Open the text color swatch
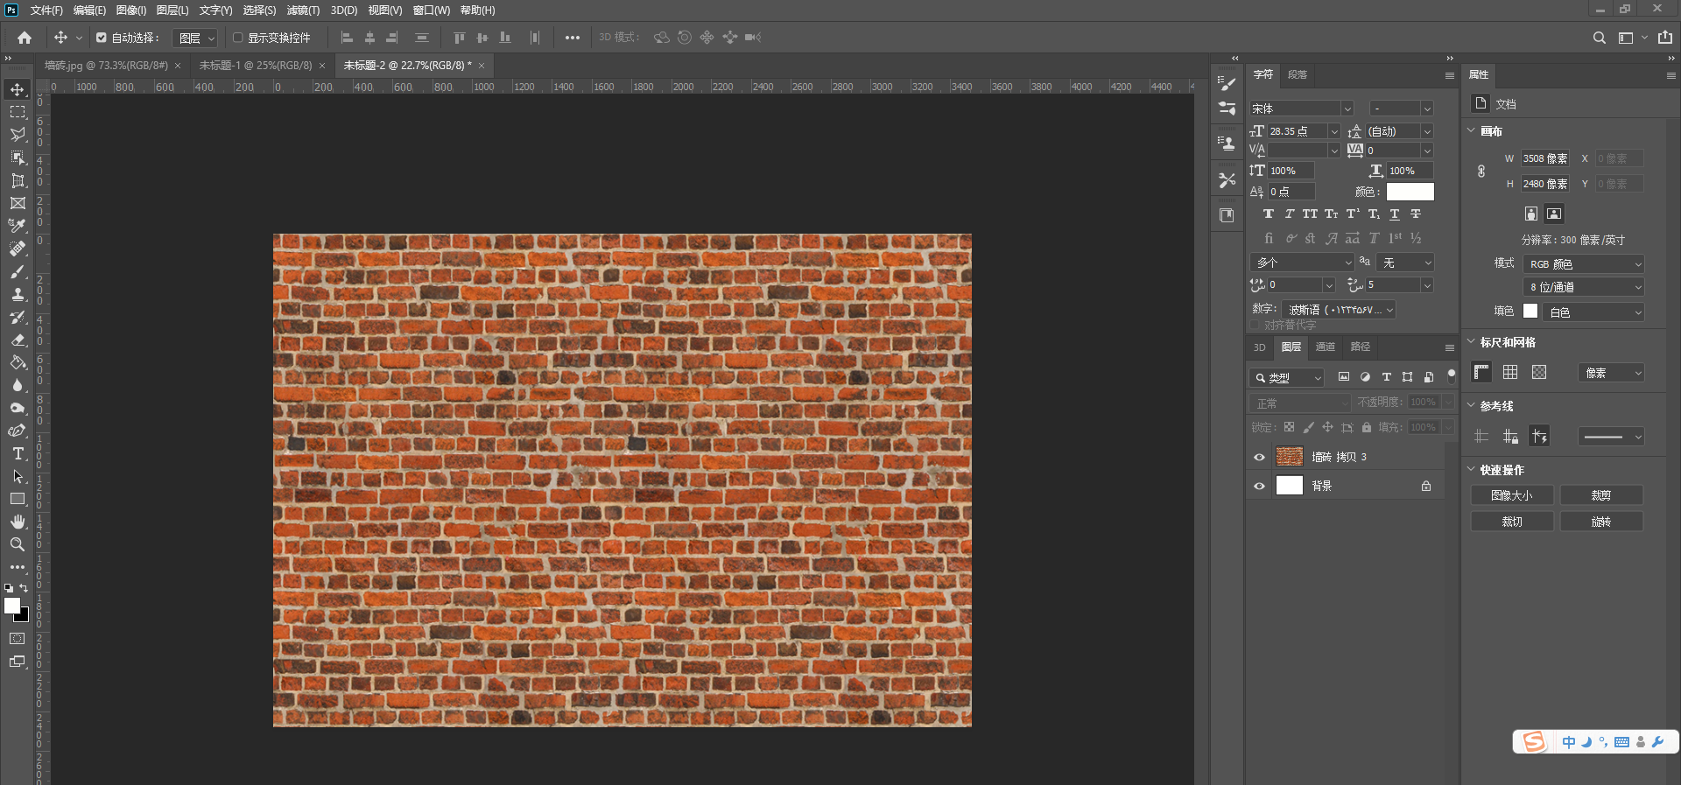1681x785 pixels. [1410, 192]
